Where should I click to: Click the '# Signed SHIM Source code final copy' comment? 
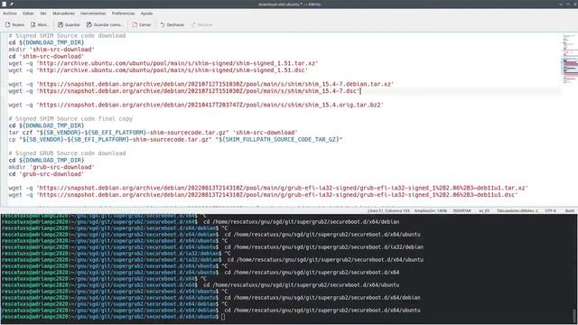(x=70, y=118)
